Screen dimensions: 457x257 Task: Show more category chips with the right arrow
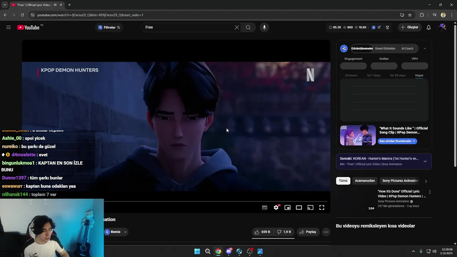tap(426, 181)
